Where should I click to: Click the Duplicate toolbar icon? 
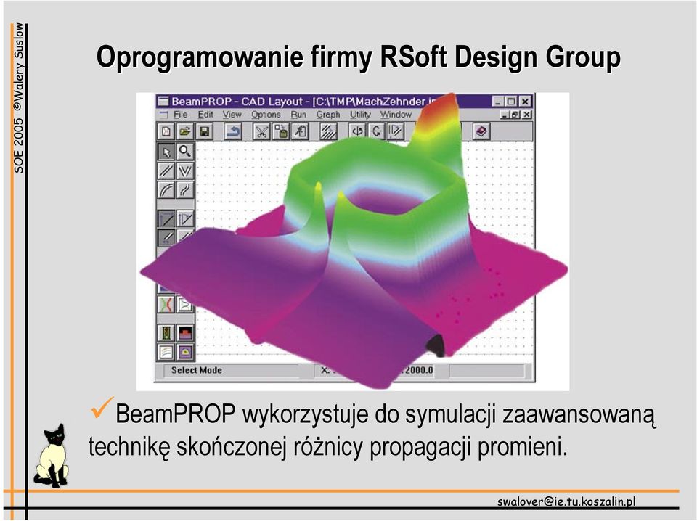(300, 131)
